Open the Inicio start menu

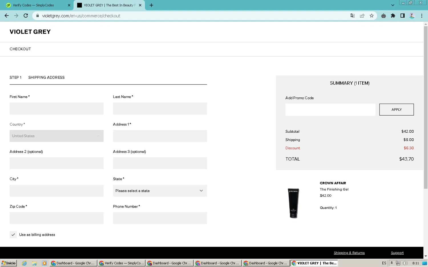click(x=9, y=263)
